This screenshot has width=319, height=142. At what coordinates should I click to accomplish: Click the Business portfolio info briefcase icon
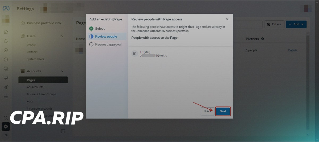(x=23, y=23)
